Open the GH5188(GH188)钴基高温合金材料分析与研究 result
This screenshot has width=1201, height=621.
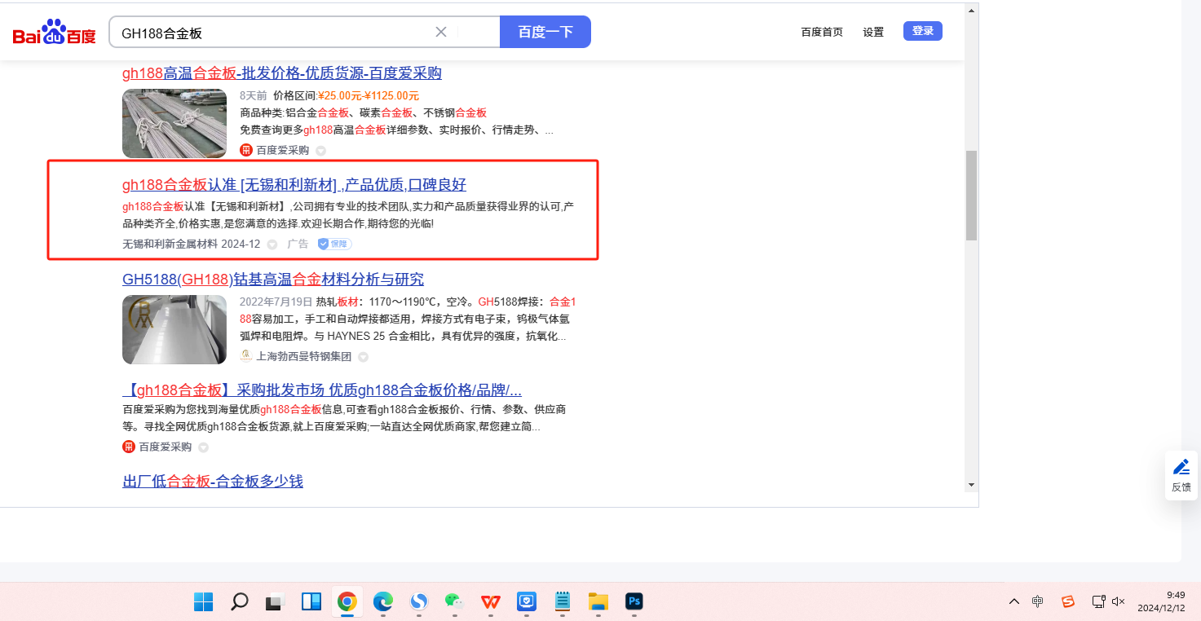[x=273, y=280]
